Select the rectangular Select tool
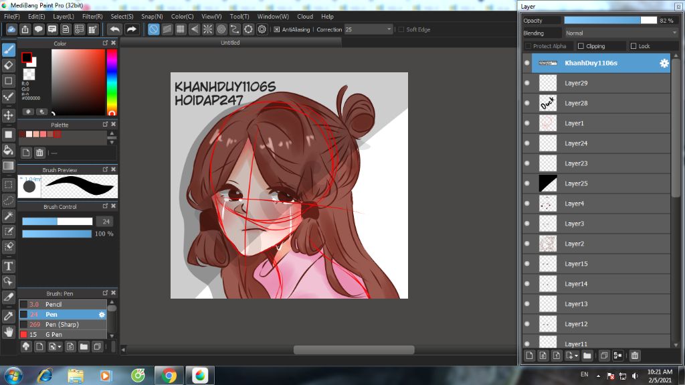The height and width of the screenshot is (385, 685). coord(8,185)
